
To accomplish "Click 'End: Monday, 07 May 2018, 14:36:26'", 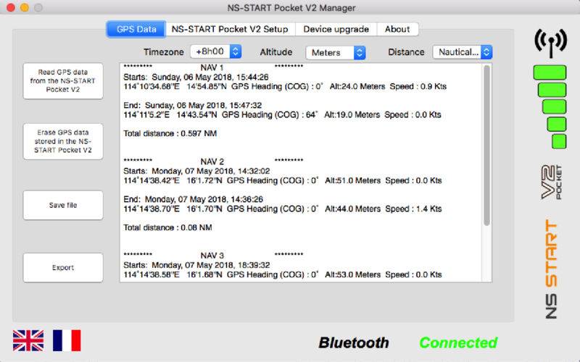I will [x=193, y=199].
